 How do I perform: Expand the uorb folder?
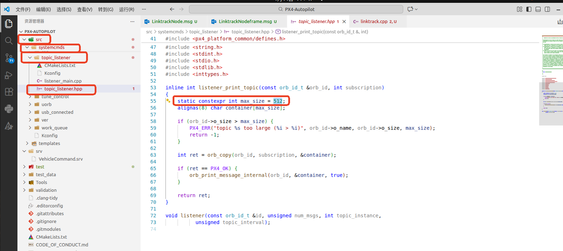click(x=46, y=105)
